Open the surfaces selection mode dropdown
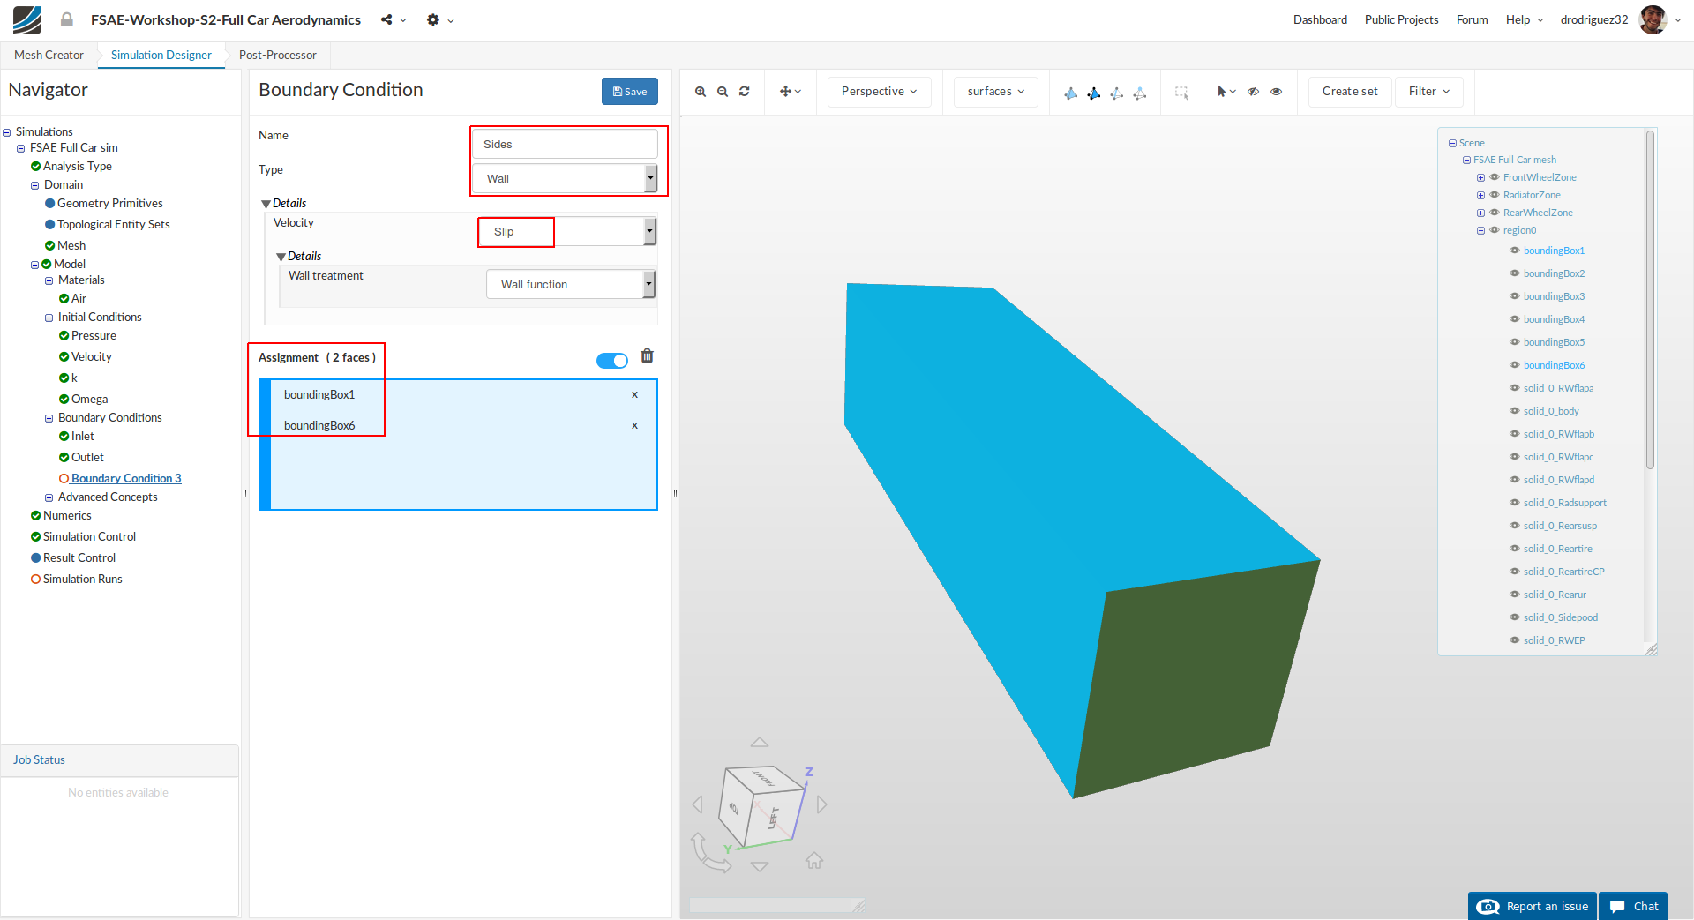Viewport: 1694px width, 920px height. [996, 92]
